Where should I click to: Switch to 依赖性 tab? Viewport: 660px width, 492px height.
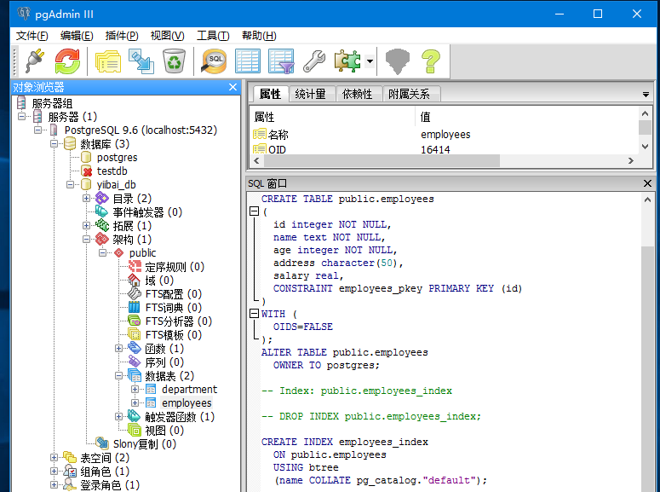[358, 94]
